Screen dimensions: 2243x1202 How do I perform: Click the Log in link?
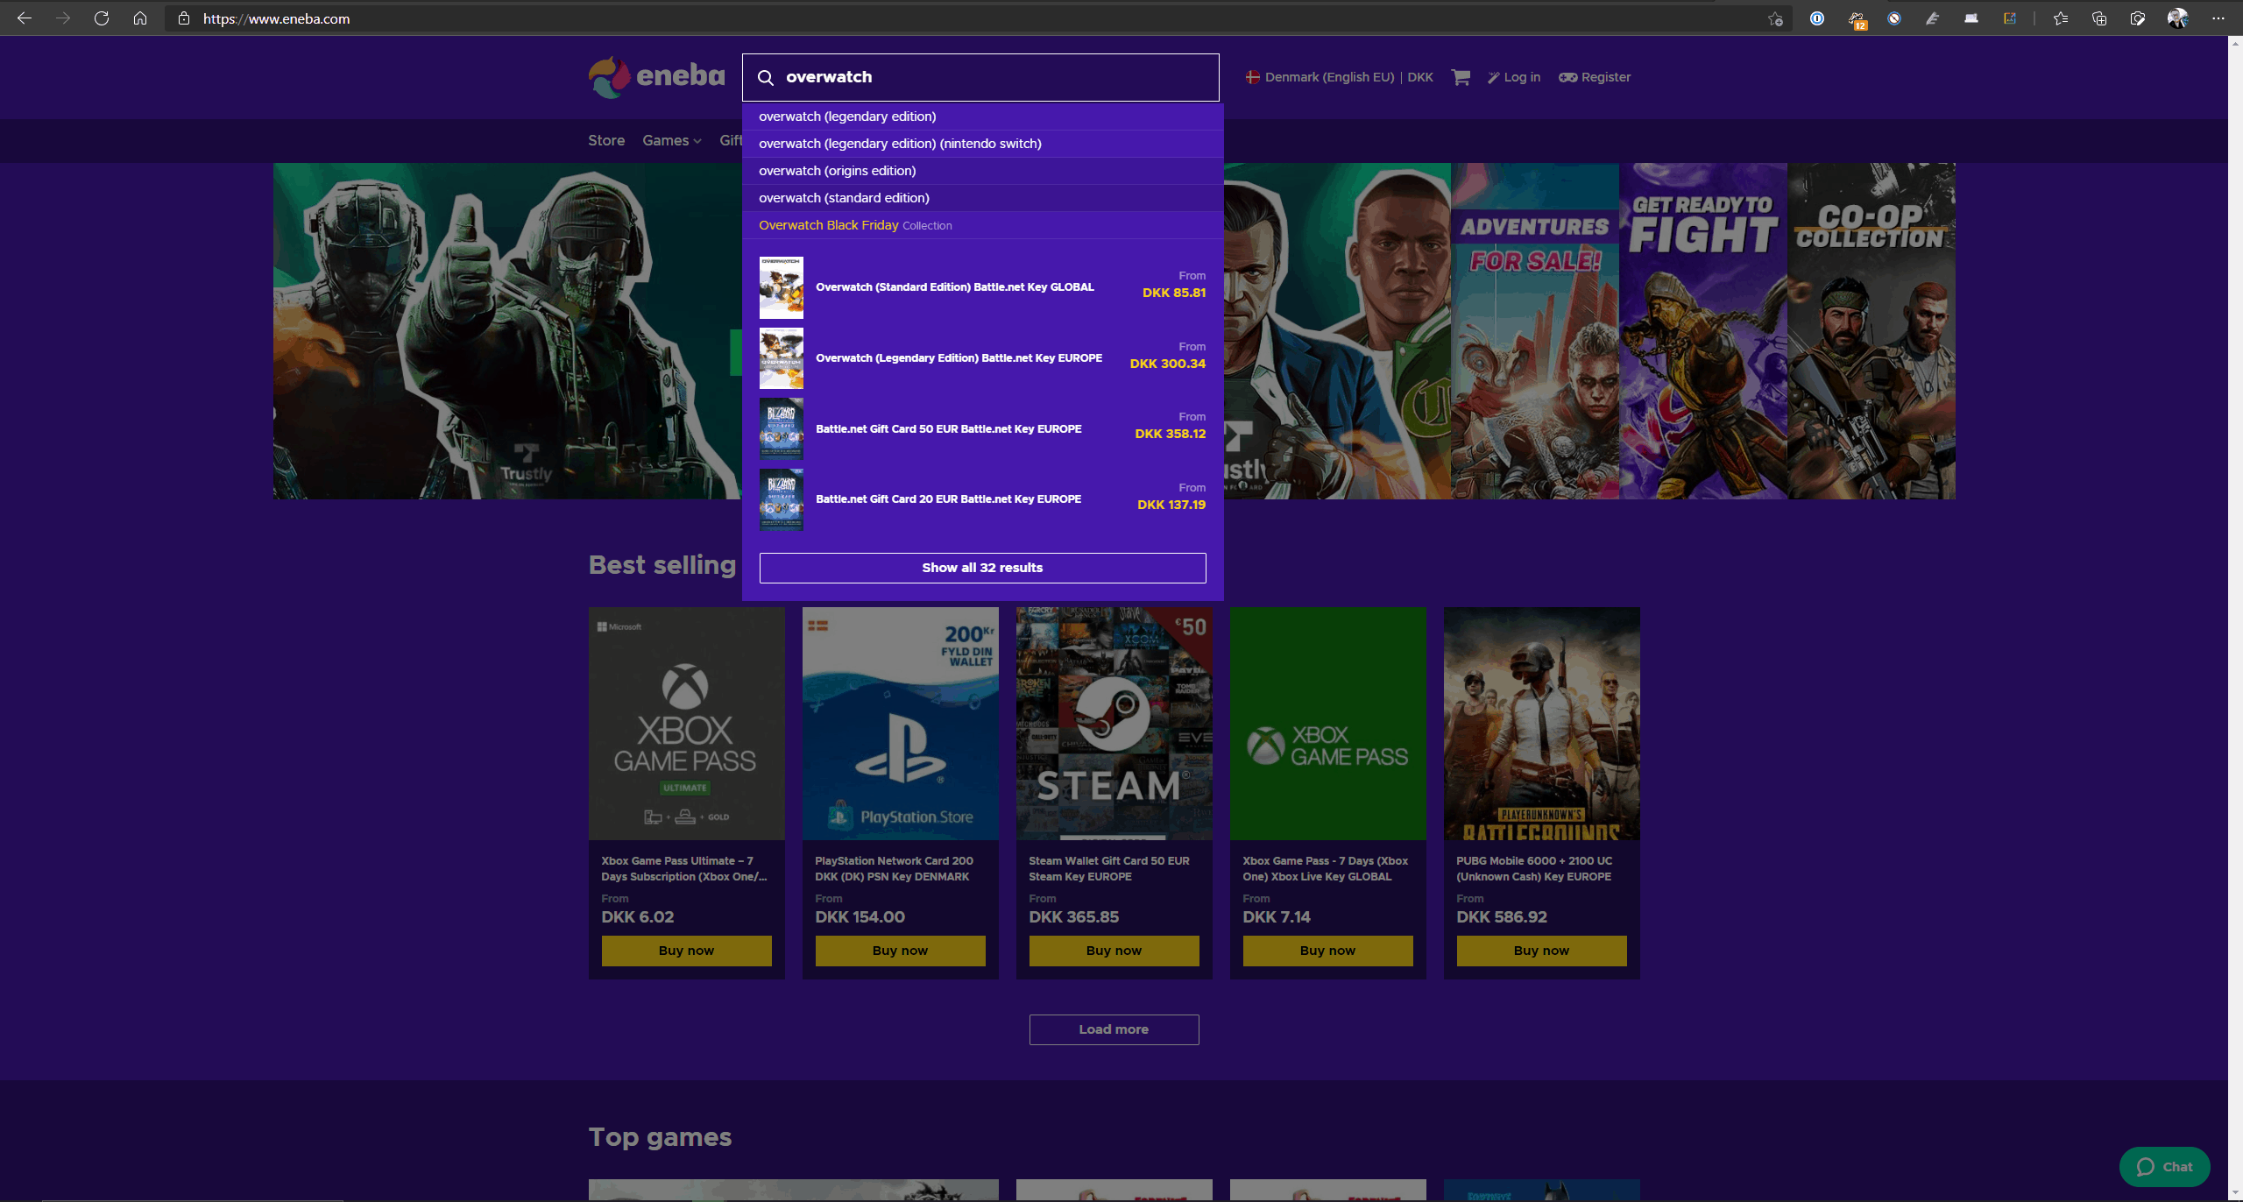(1522, 77)
